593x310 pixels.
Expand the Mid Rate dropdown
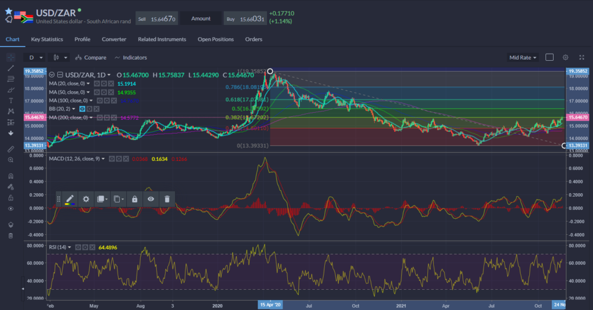pyautogui.click(x=522, y=57)
